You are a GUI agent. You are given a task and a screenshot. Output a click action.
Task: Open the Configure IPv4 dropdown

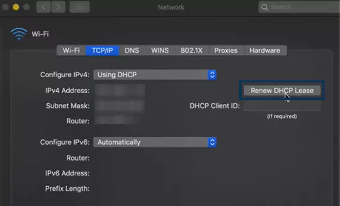click(x=155, y=75)
